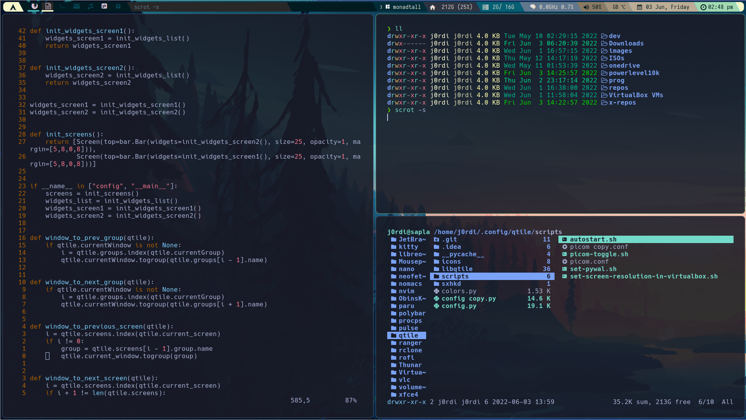Screen dimensions: 746x420
Task: Switch to the terminal workspace group
Action: coord(62,6)
